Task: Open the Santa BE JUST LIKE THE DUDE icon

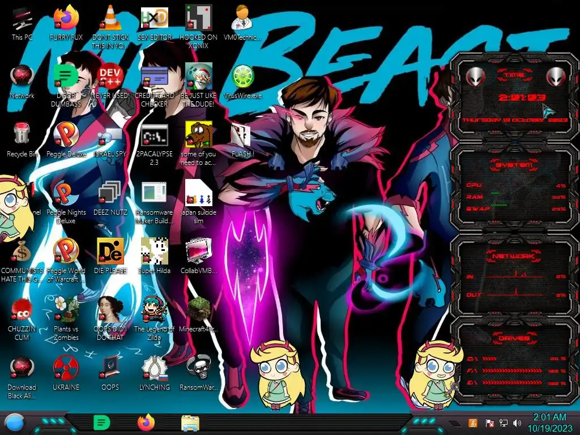Action: 198,85
